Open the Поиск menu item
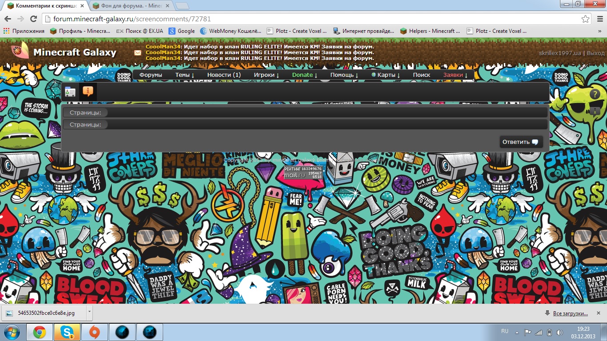Viewport: 607px width, 341px height. pos(422,75)
